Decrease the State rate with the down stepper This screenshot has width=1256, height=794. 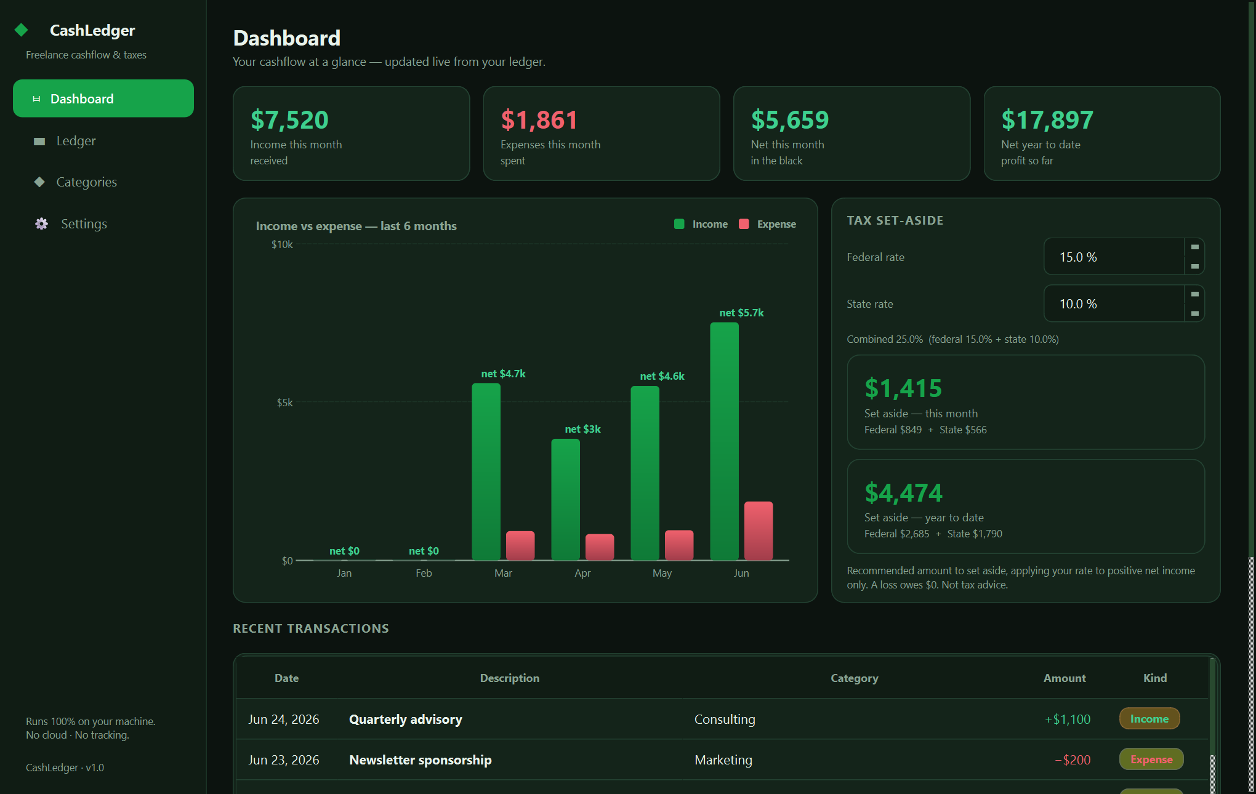(x=1194, y=313)
